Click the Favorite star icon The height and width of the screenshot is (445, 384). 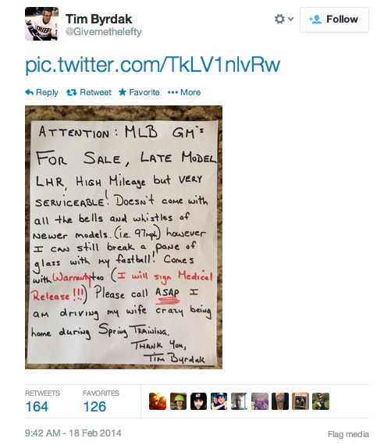point(123,92)
